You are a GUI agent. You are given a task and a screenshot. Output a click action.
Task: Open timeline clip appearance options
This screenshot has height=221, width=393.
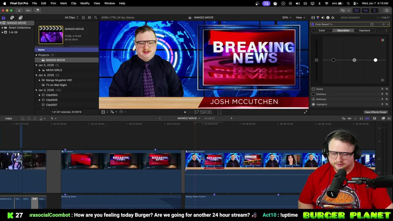click(x=375, y=118)
